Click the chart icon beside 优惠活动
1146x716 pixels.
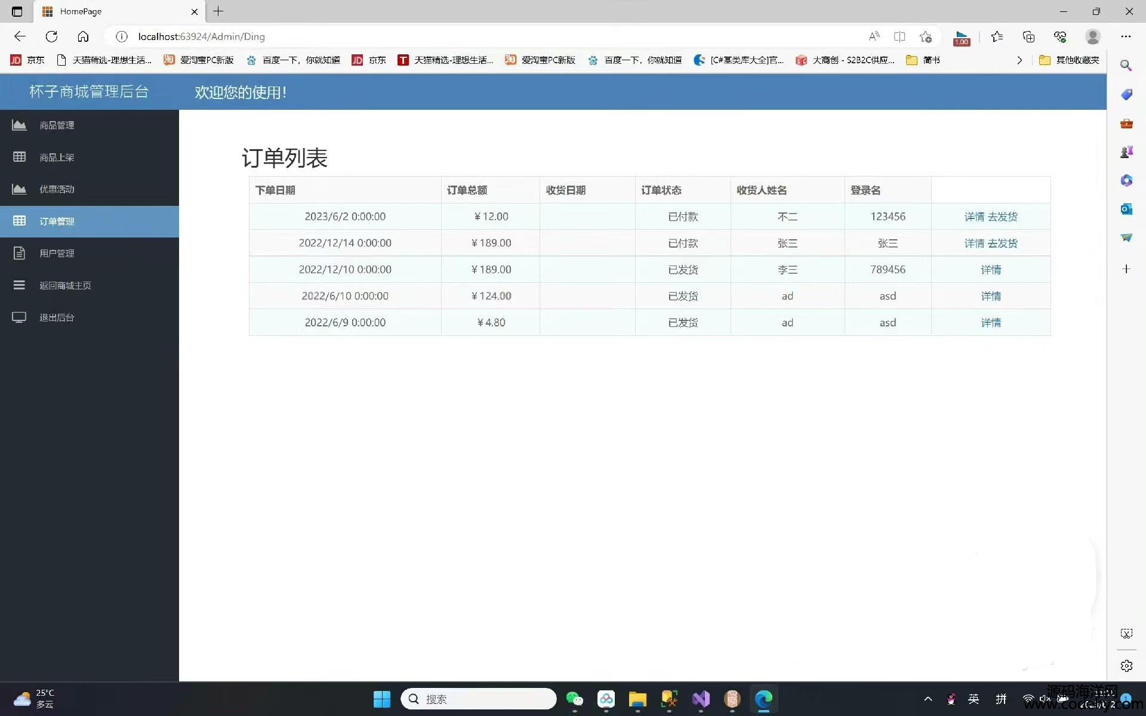pos(19,189)
